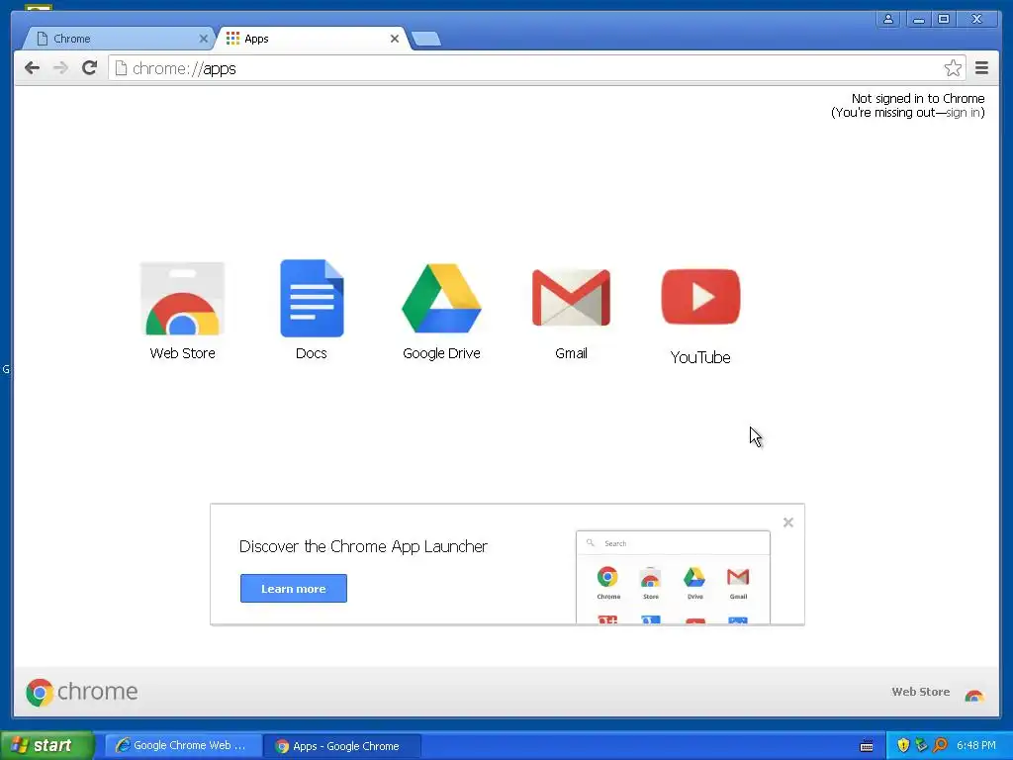This screenshot has height=760, width=1013.
Task: Launch the Gmail app
Action: [x=571, y=314]
